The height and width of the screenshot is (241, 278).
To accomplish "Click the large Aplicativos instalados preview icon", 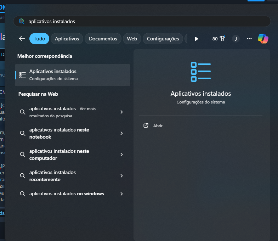I will (x=200, y=72).
